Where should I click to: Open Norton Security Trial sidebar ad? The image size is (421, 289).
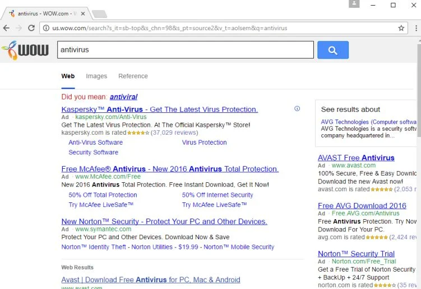point(356,254)
